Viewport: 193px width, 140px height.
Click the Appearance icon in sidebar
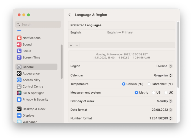[19, 74]
